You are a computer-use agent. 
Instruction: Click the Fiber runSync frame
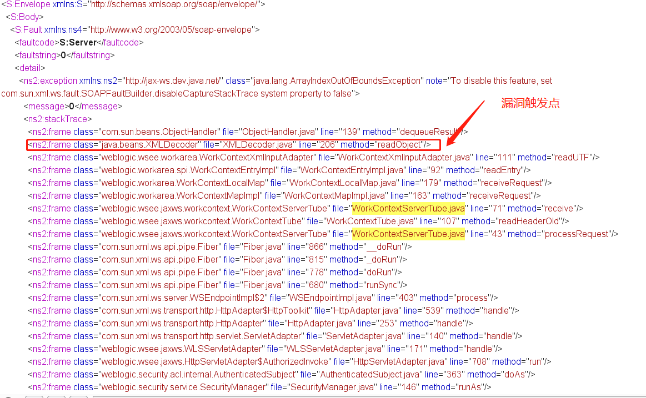coord(218,285)
